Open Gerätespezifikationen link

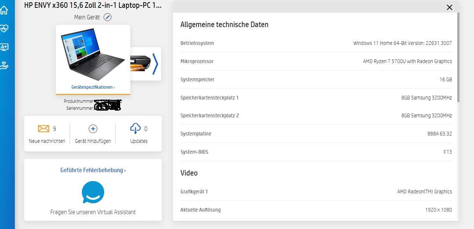93,87
